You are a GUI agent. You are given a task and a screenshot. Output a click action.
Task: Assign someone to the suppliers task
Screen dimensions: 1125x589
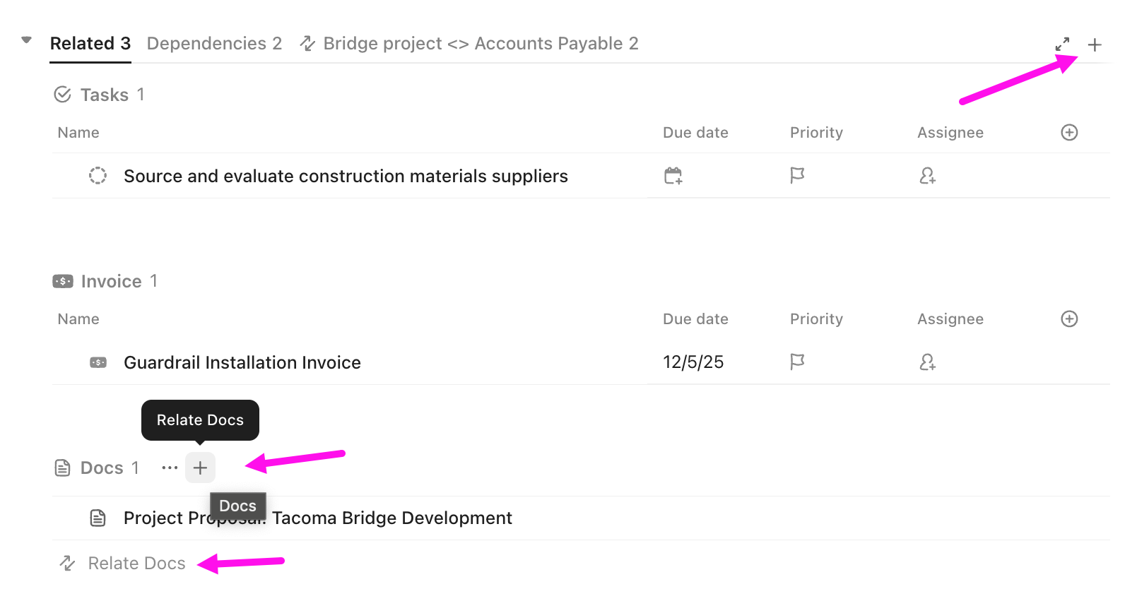(928, 176)
